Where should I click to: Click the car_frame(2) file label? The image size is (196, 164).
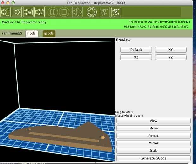point(12,33)
